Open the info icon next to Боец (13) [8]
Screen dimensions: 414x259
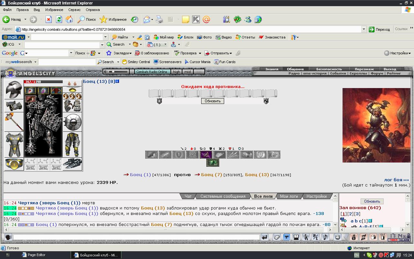point(117,81)
